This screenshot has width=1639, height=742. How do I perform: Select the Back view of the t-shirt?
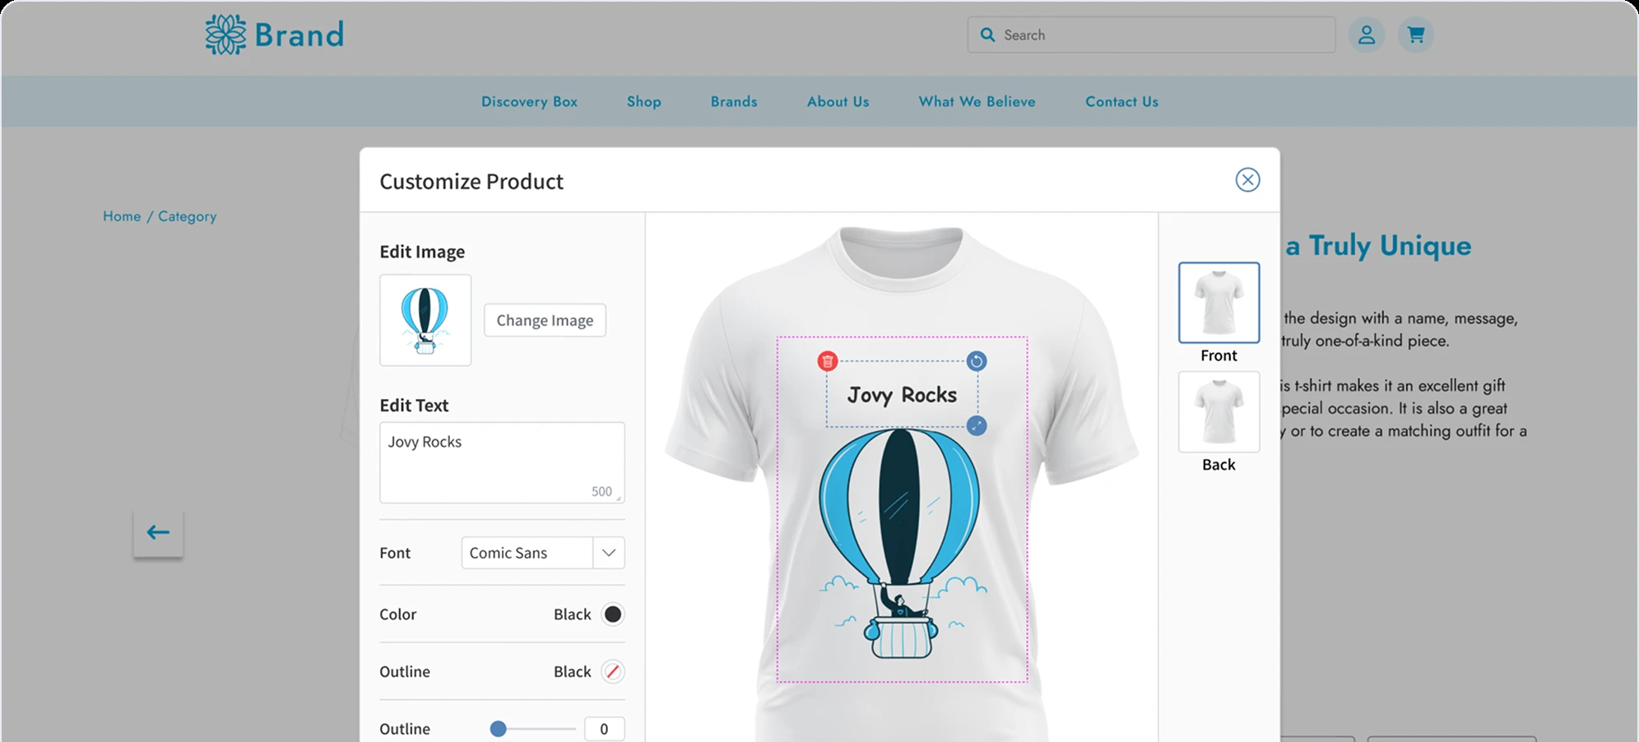(x=1219, y=411)
